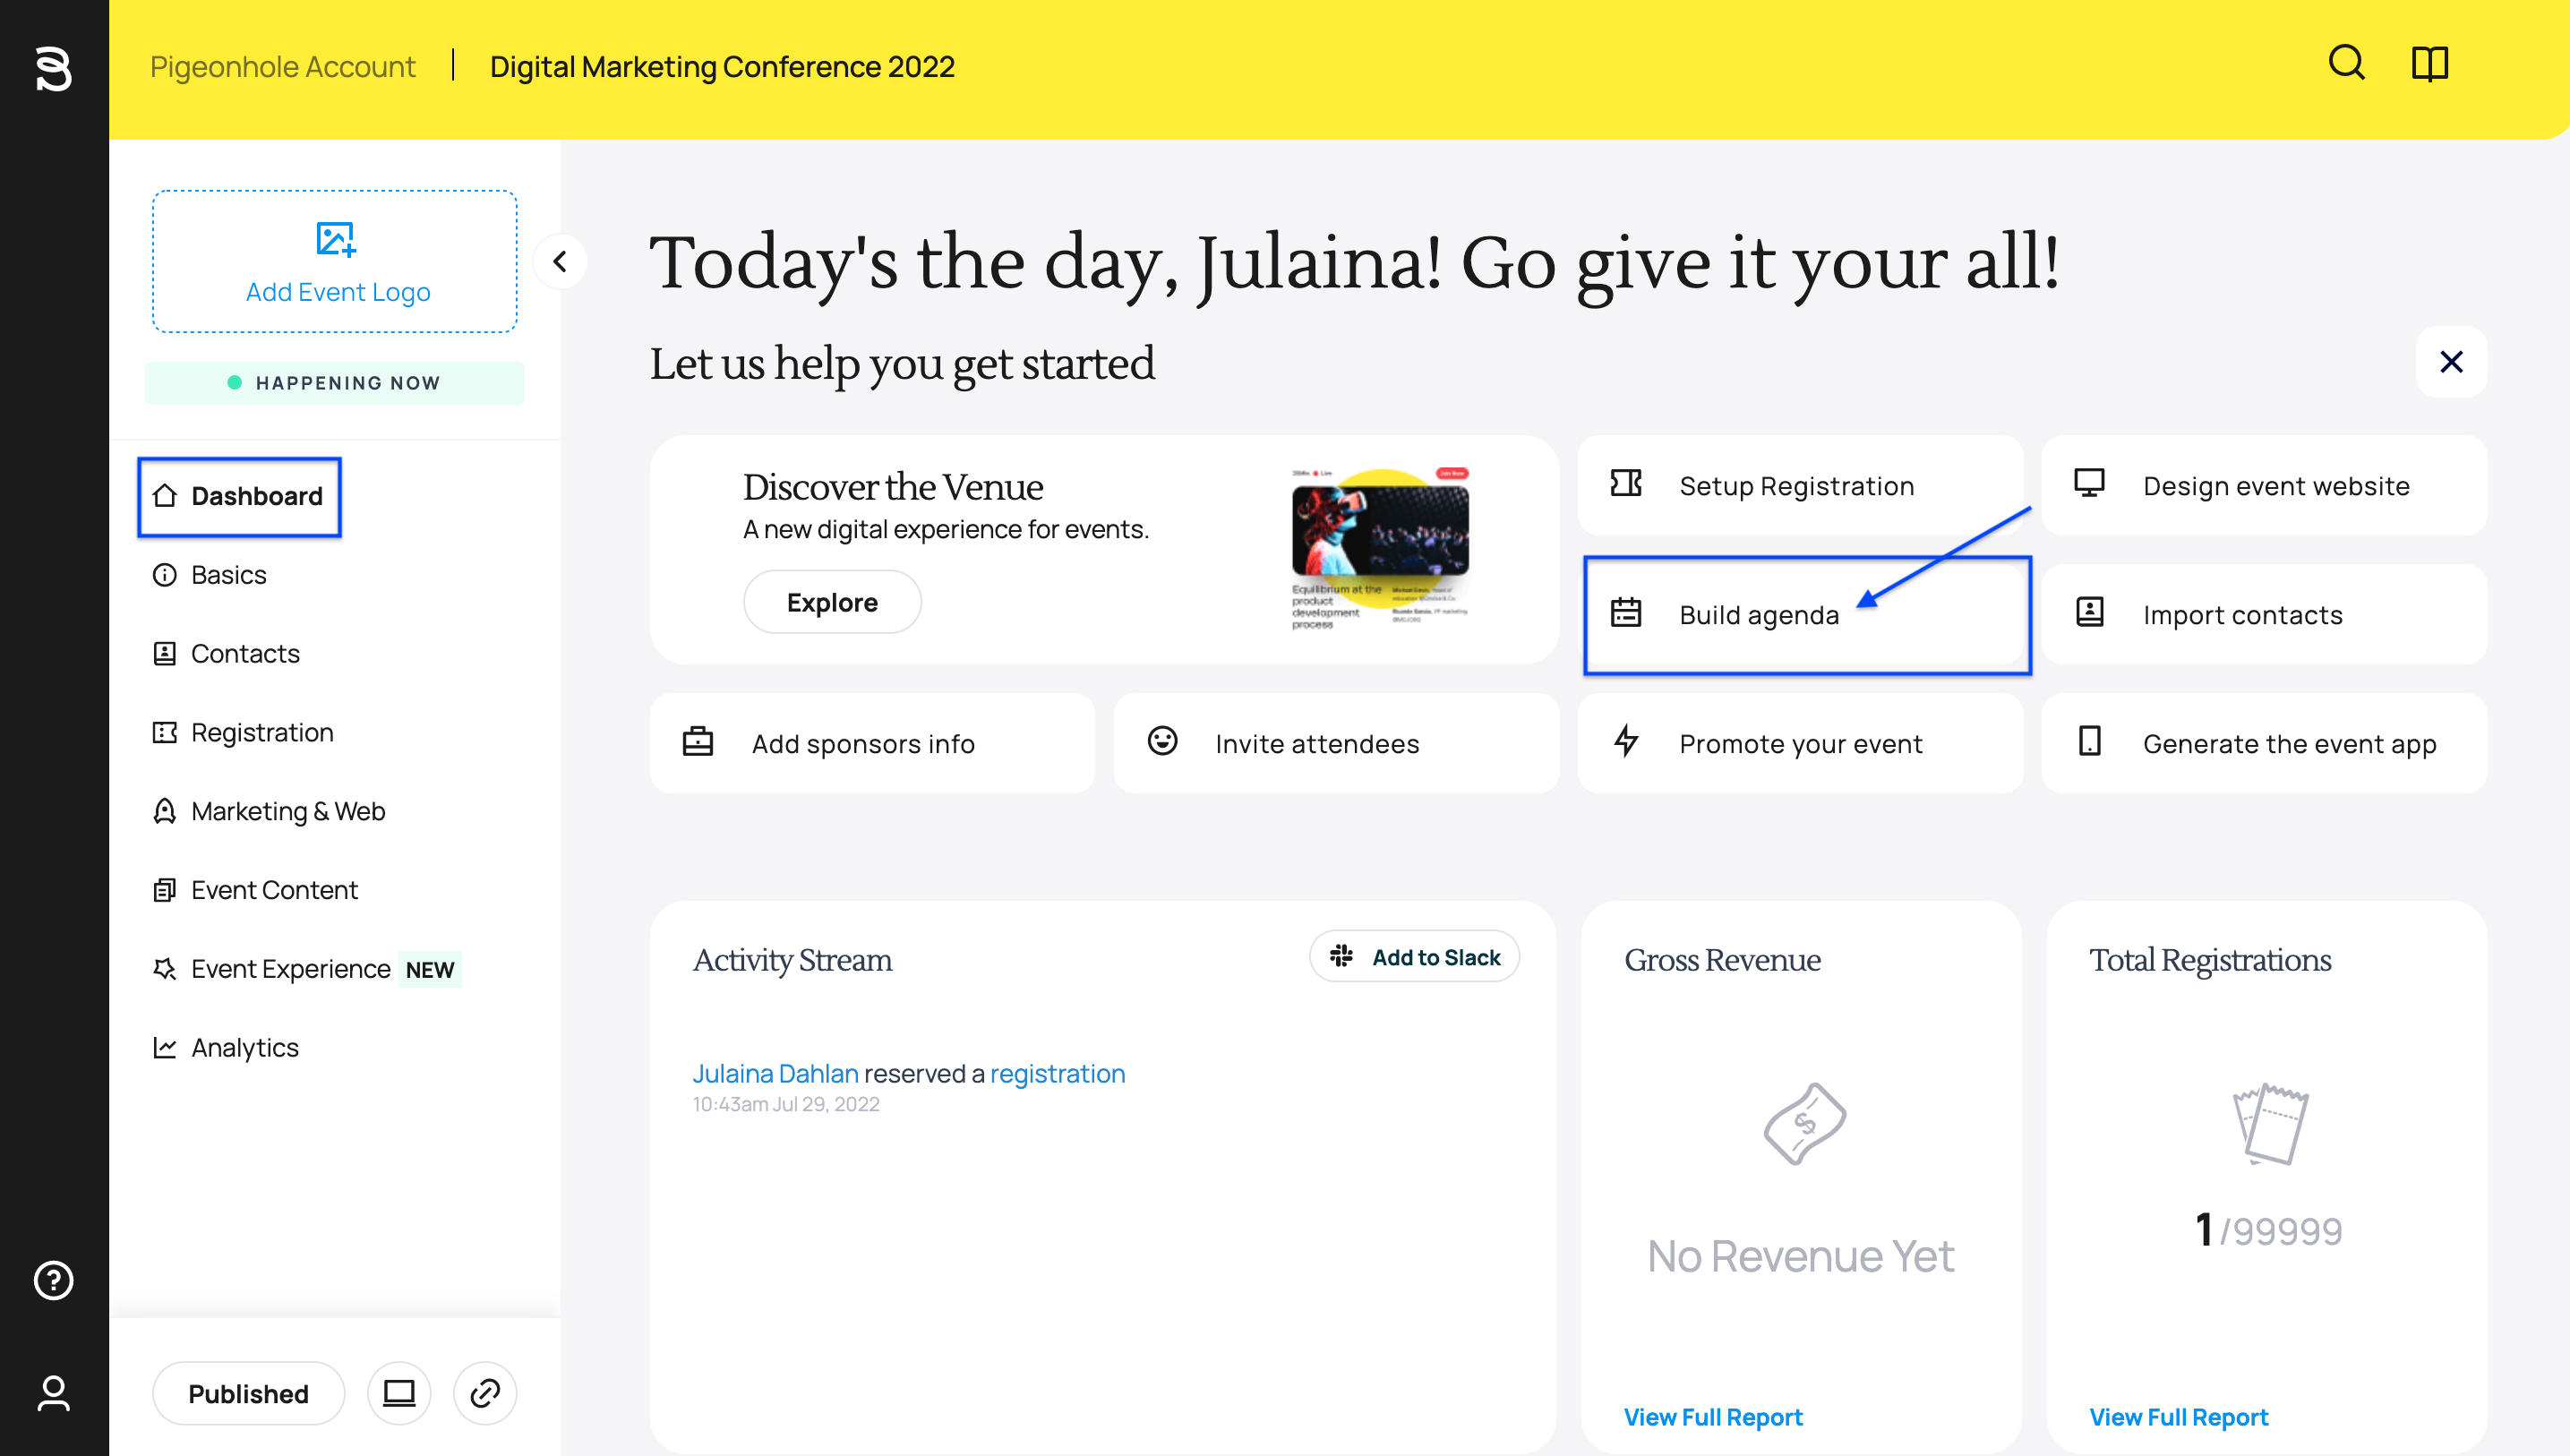Click the copy event link icon
2570x1456 pixels.
(485, 1393)
